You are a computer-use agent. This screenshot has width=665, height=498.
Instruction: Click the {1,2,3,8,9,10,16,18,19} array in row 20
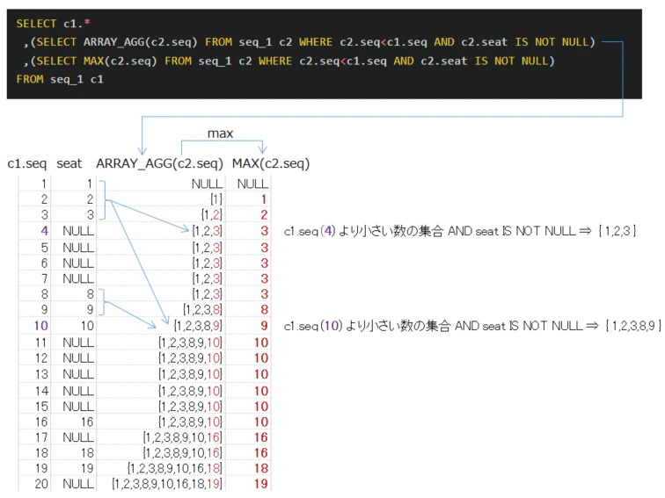click(x=167, y=484)
